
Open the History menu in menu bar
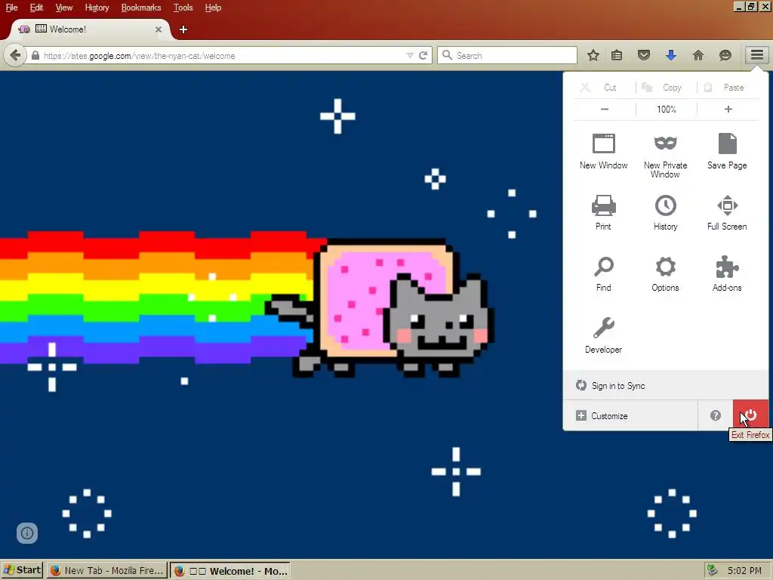point(97,8)
